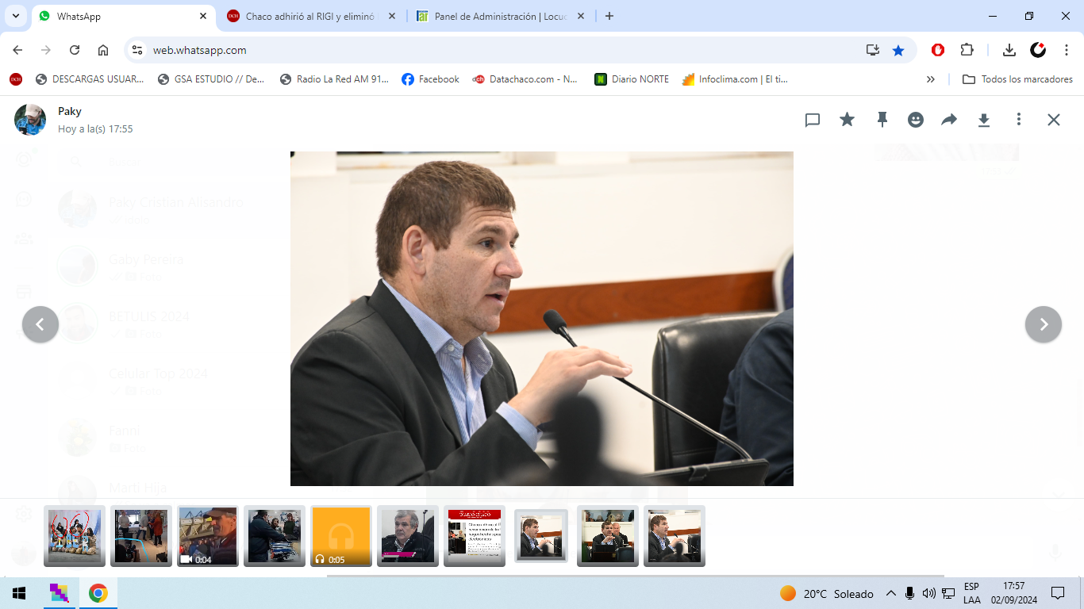Open the Facebook bookmark

pyautogui.click(x=430, y=79)
